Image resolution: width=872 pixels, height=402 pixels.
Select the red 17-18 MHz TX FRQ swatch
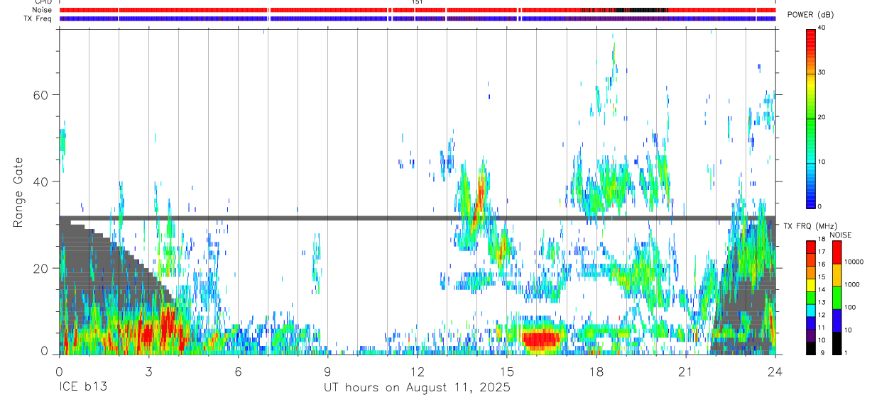coord(810,247)
